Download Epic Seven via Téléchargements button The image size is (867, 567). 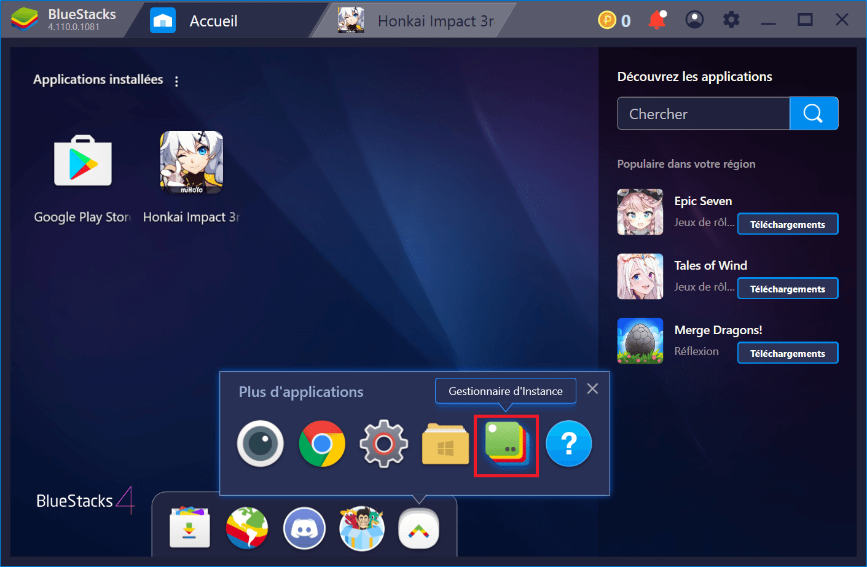pos(788,224)
